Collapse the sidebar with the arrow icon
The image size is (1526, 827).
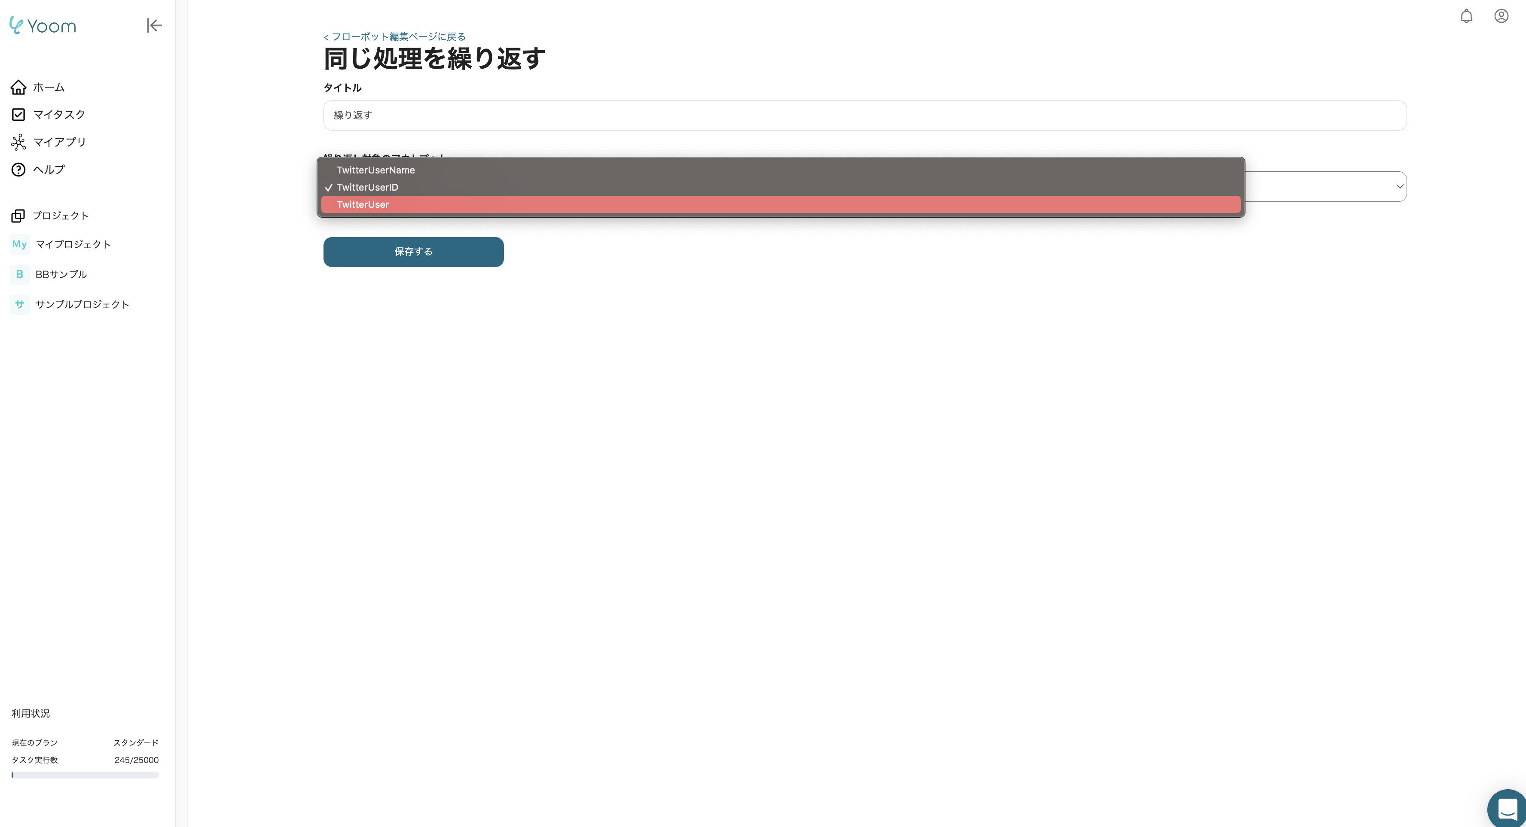(154, 25)
